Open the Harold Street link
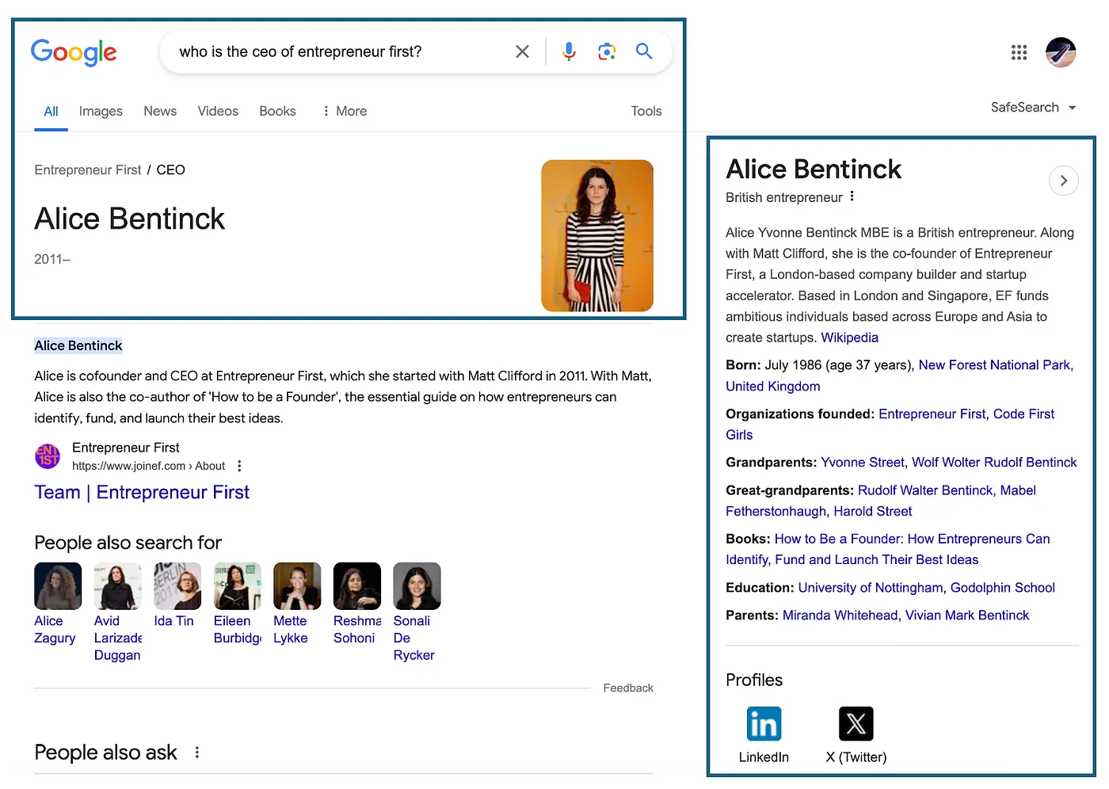Viewport: 1109px width, 789px height. click(873, 512)
